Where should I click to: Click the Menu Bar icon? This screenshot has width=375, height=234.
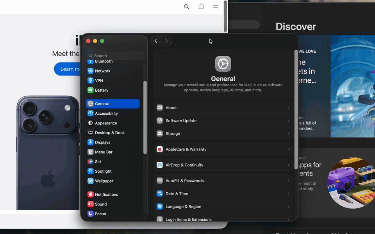click(x=90, y=152)
